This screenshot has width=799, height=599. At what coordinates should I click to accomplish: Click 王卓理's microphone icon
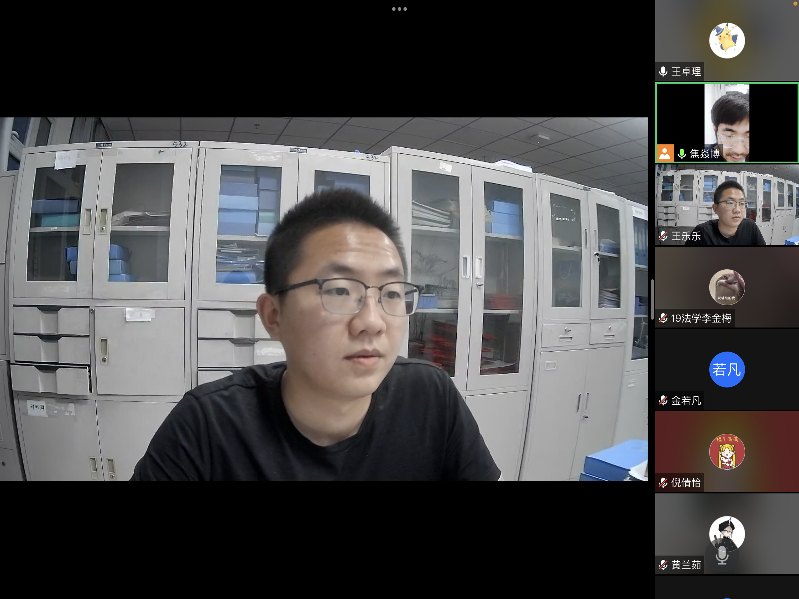(663, 71)
